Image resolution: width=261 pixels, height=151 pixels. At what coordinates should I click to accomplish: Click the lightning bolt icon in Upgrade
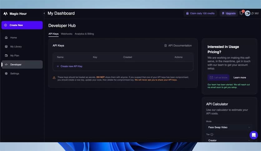pyautogui.click(x=223, y=13)
